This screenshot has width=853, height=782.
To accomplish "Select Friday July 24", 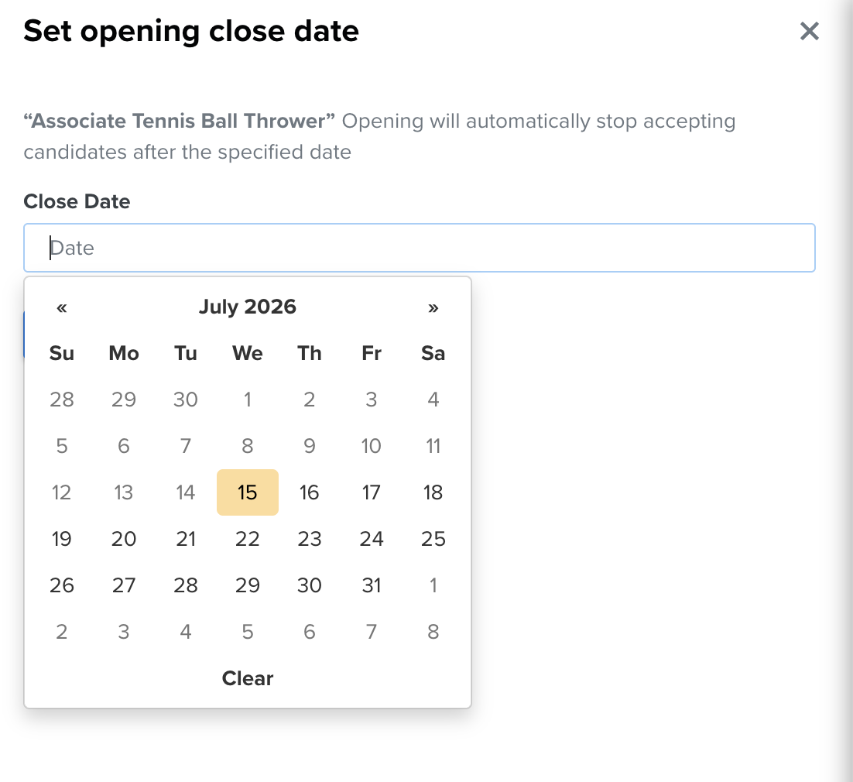I will [x=371, y=539].
